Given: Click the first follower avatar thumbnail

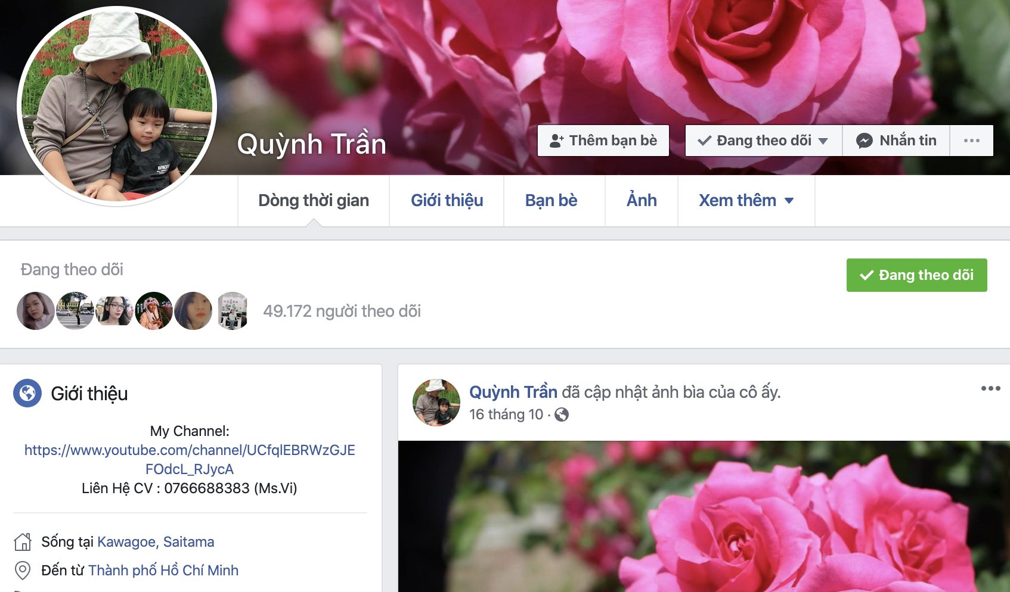Looking at the screenshot, I should click(36, 311).
